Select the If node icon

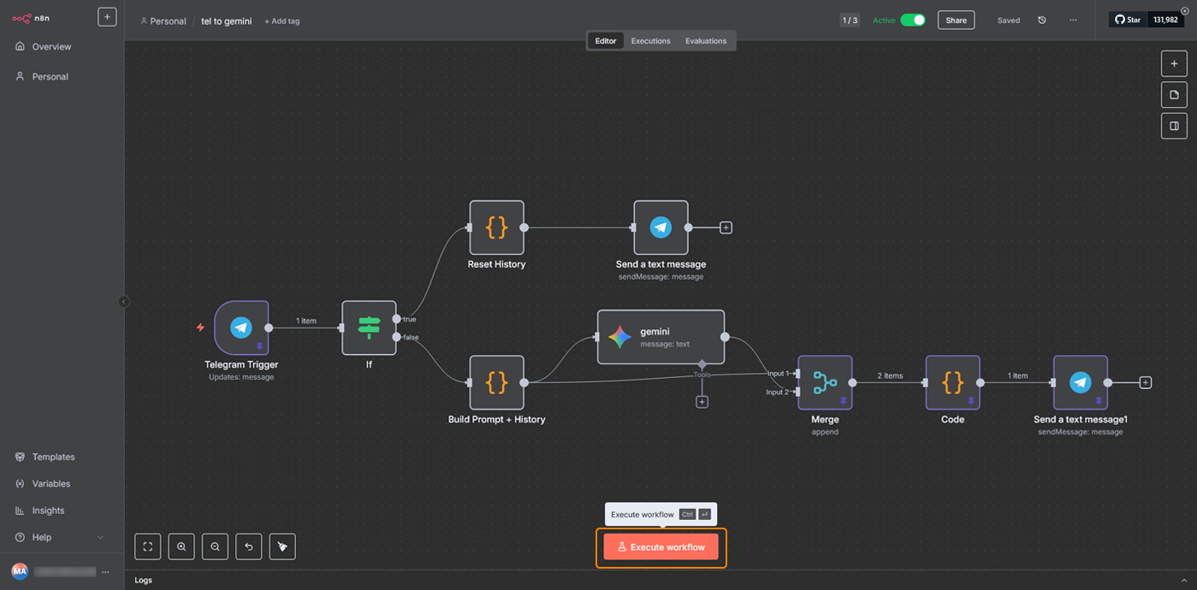369,327
